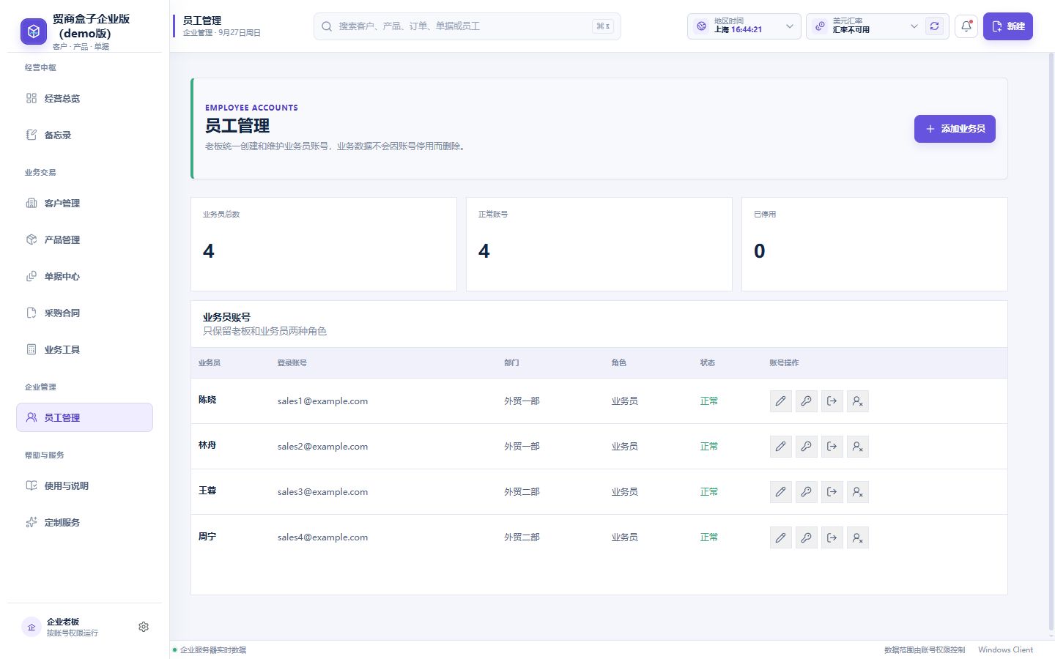Focus the 搜索客户 search field
This screenshot has height=659, width=1055.
click(467, 26)
